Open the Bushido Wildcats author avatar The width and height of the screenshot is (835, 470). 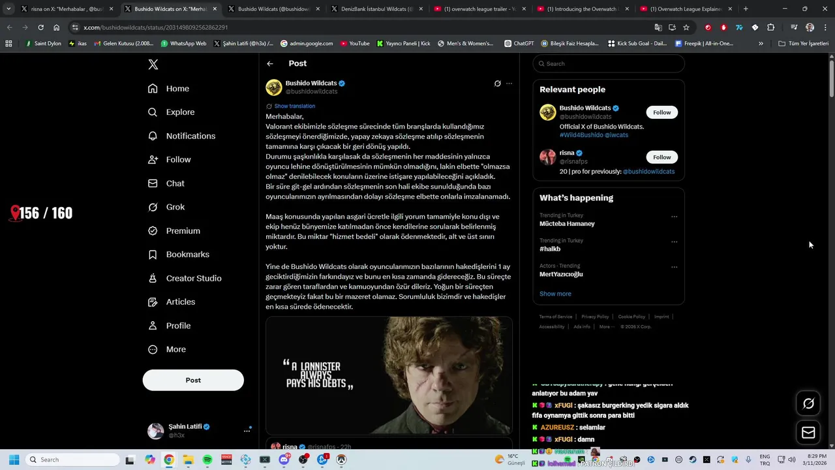pyautogui.click(x=274, y=87)
